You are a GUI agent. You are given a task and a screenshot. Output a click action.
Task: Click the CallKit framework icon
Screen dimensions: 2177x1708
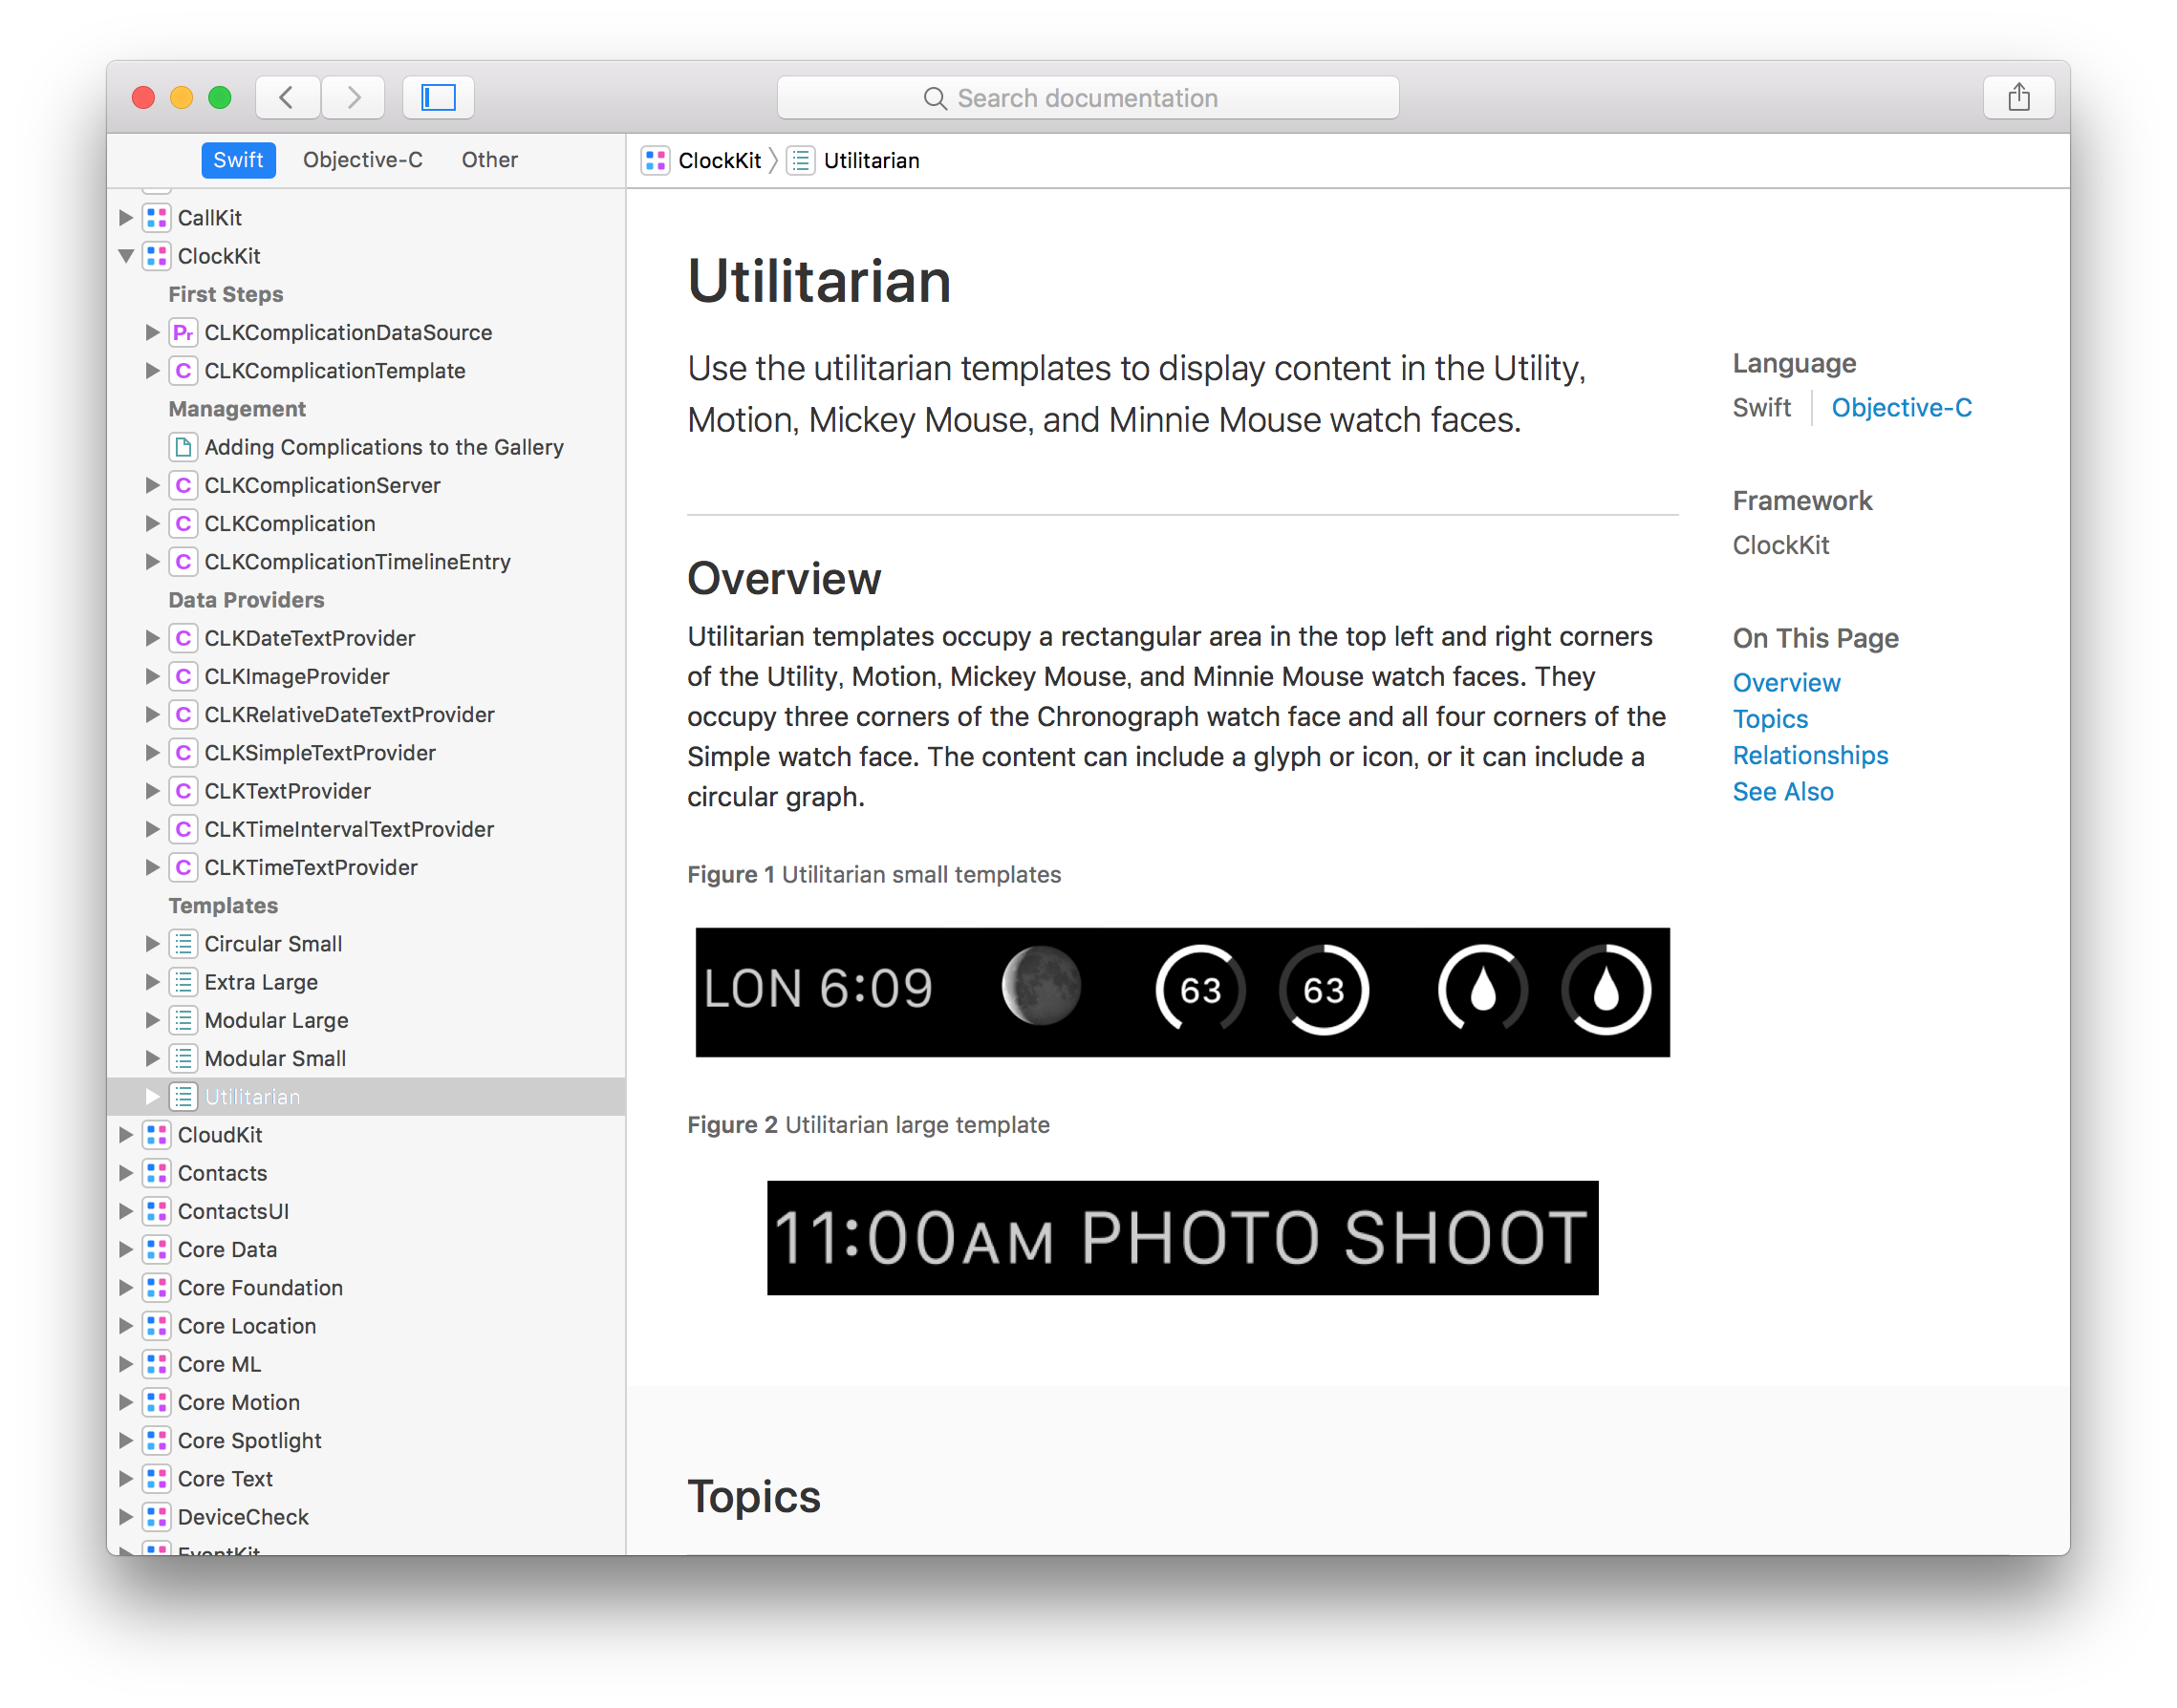156,218
